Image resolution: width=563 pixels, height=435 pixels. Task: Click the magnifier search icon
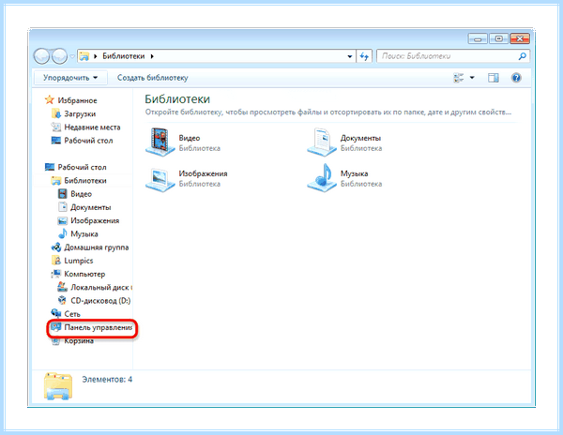[x=523, y=56]
